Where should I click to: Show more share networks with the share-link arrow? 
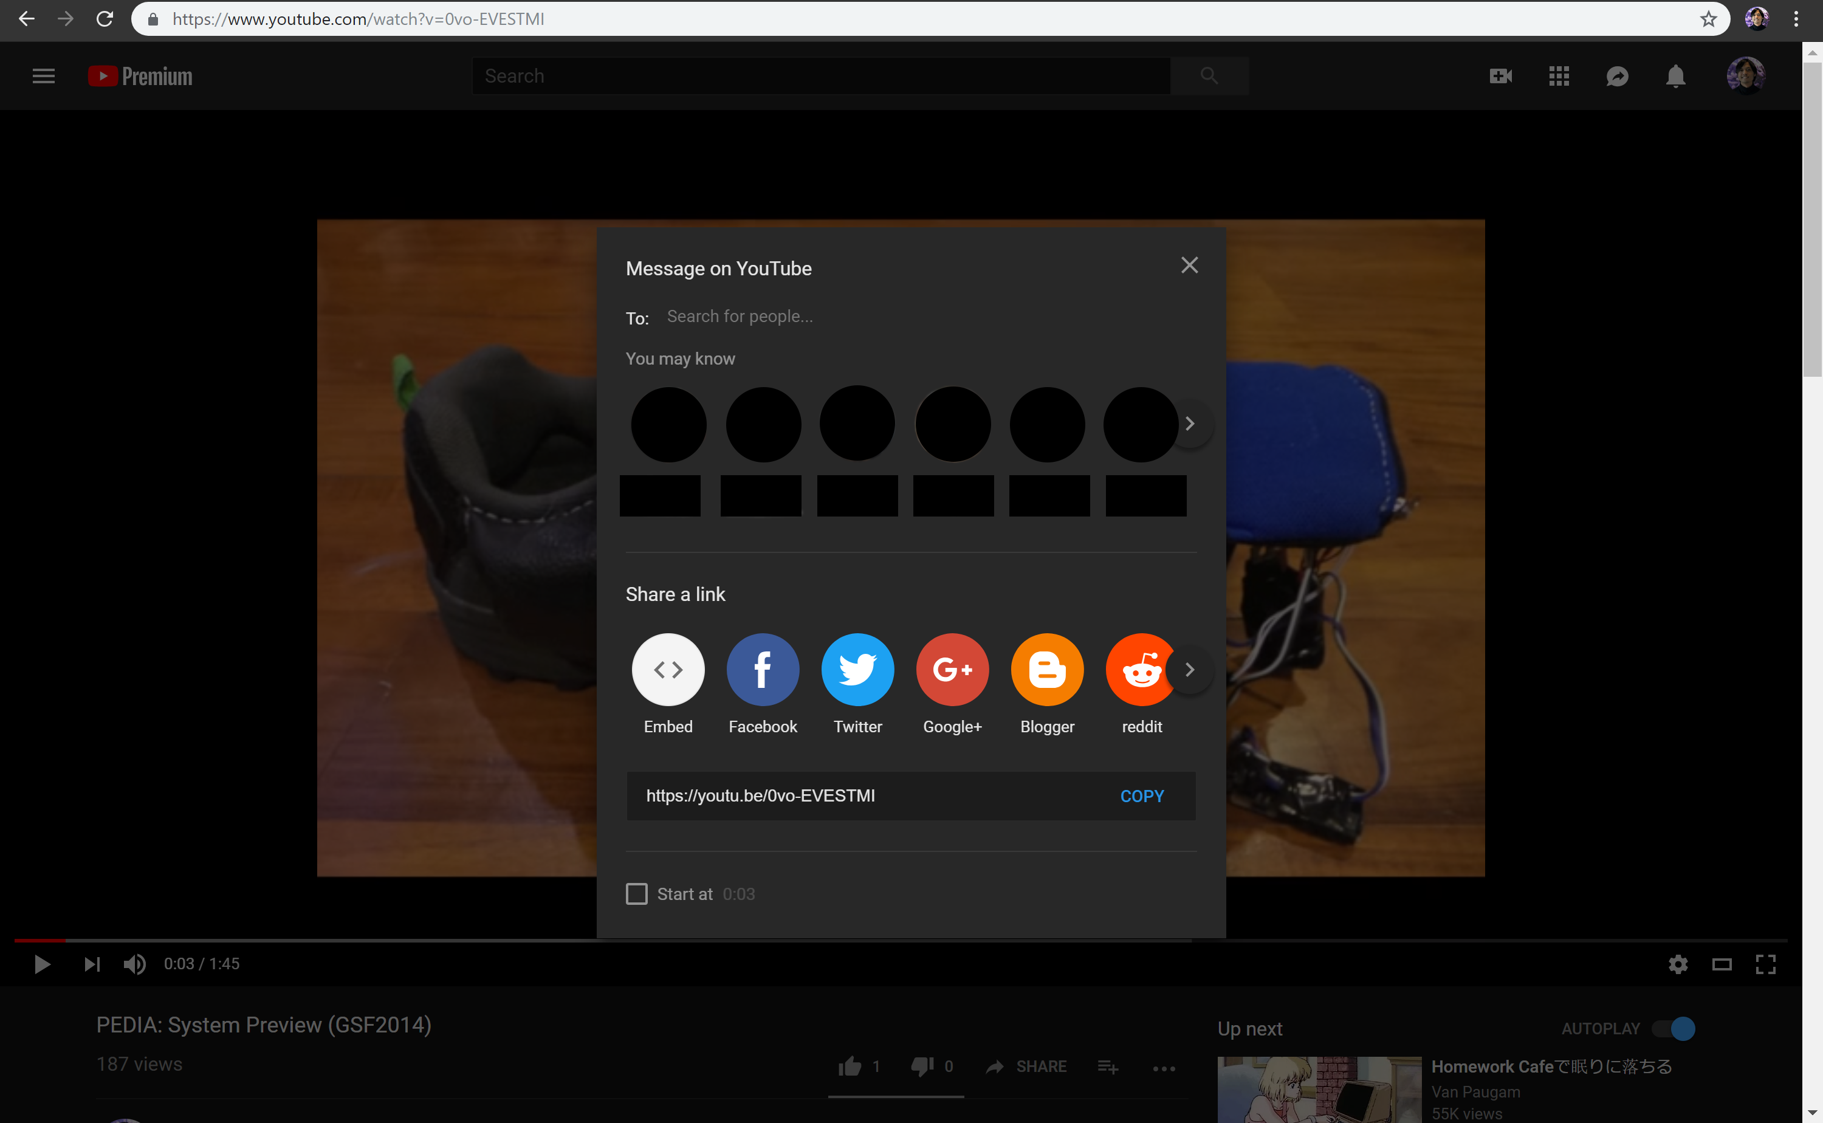tap(1190, 670)
